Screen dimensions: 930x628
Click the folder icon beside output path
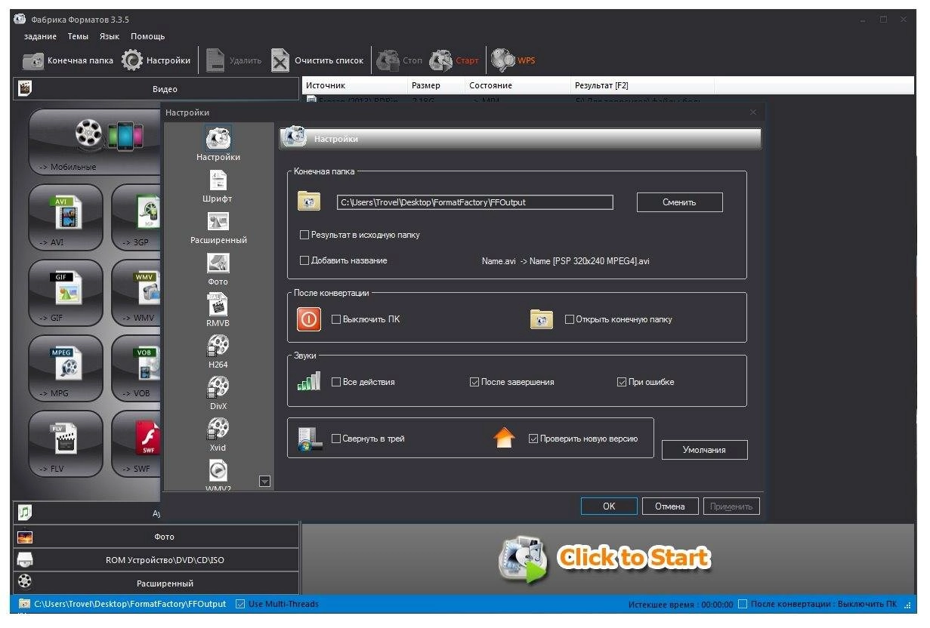[309, 201]
